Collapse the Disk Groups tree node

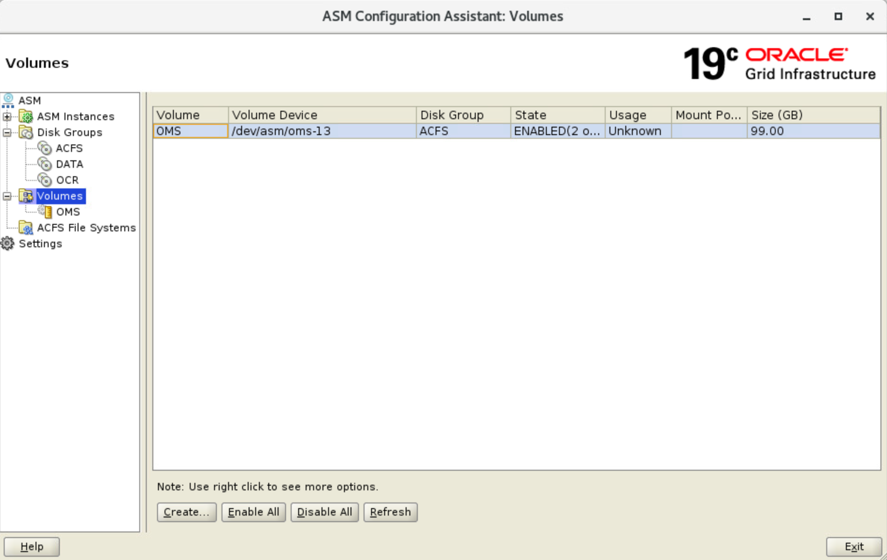7,132
